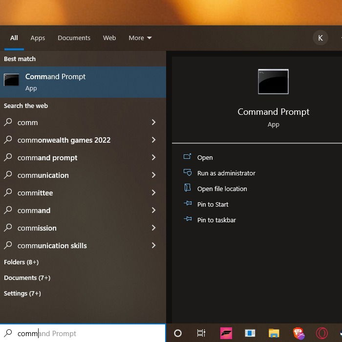Viewport: 342px width, 342px height.
Task: Show Settings (7+) results group
Action: 22,294
